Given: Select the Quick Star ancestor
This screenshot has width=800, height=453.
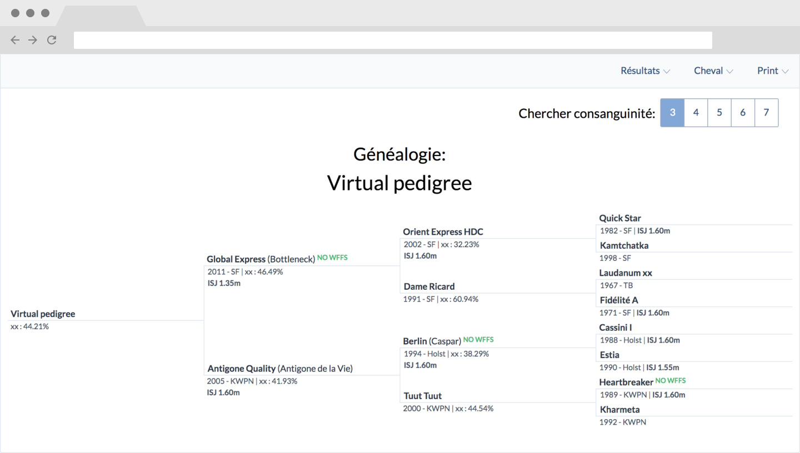Looking at the screenshot, I should click(620, 218).
